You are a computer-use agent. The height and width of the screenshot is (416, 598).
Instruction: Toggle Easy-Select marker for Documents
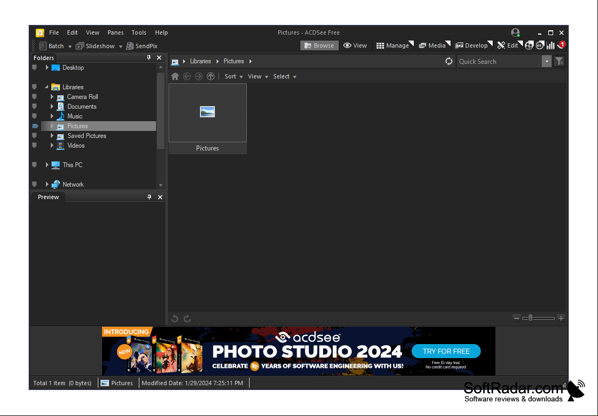(35, 106)
